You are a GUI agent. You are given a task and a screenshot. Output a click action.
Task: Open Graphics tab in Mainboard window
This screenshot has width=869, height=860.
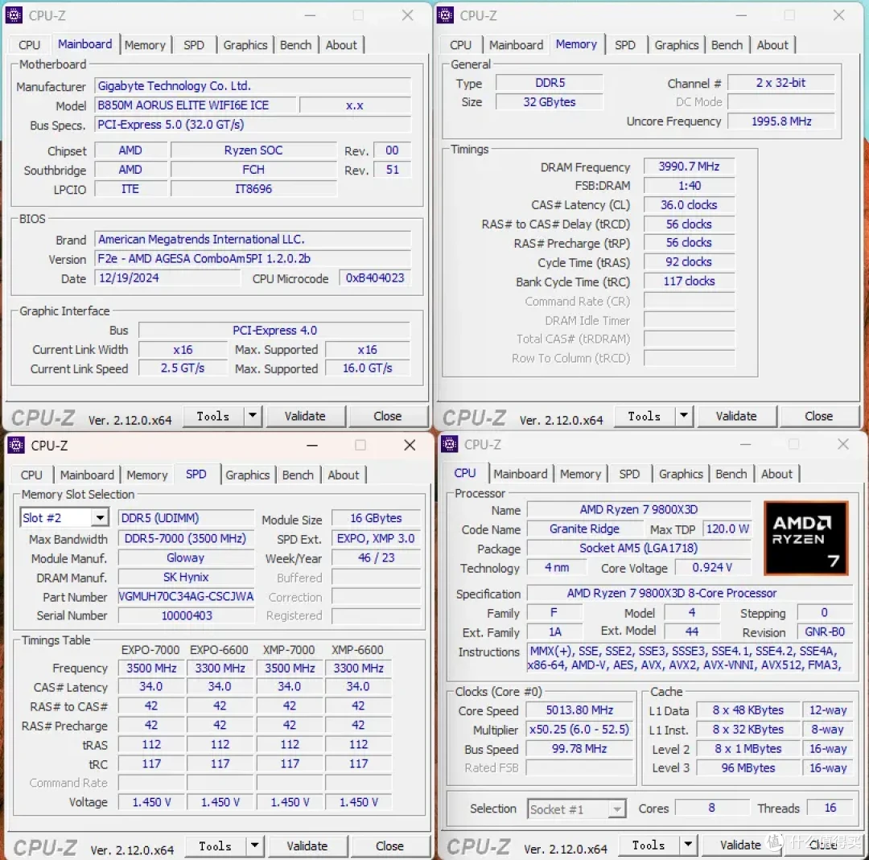click(x=245, y=45)
